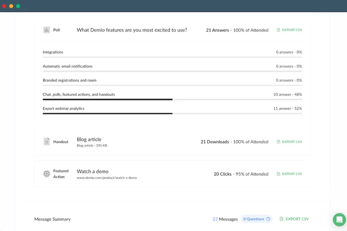Viewport: 347px width, 231px height.
Task: Click the Featured Action target icon
Action: click(46, 174)
